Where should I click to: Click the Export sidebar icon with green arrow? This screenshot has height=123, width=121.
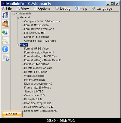point(5,32)
